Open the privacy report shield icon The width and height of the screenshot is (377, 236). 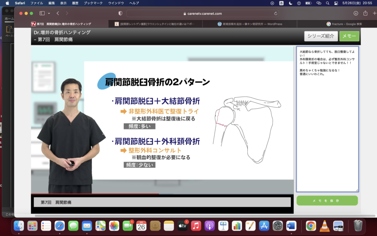[x=120, y=13]
